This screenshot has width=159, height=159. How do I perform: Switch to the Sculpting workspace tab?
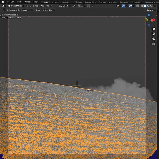click(x=66, y=2)
